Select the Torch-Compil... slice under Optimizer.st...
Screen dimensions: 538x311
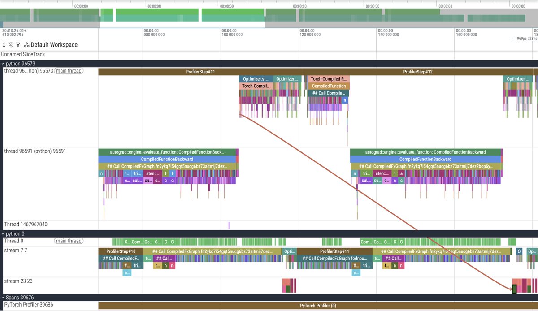coord(255,86)
